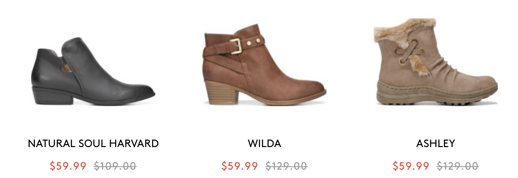
Task: Click the WILDA product name
Action: click(x=264, y=144)
